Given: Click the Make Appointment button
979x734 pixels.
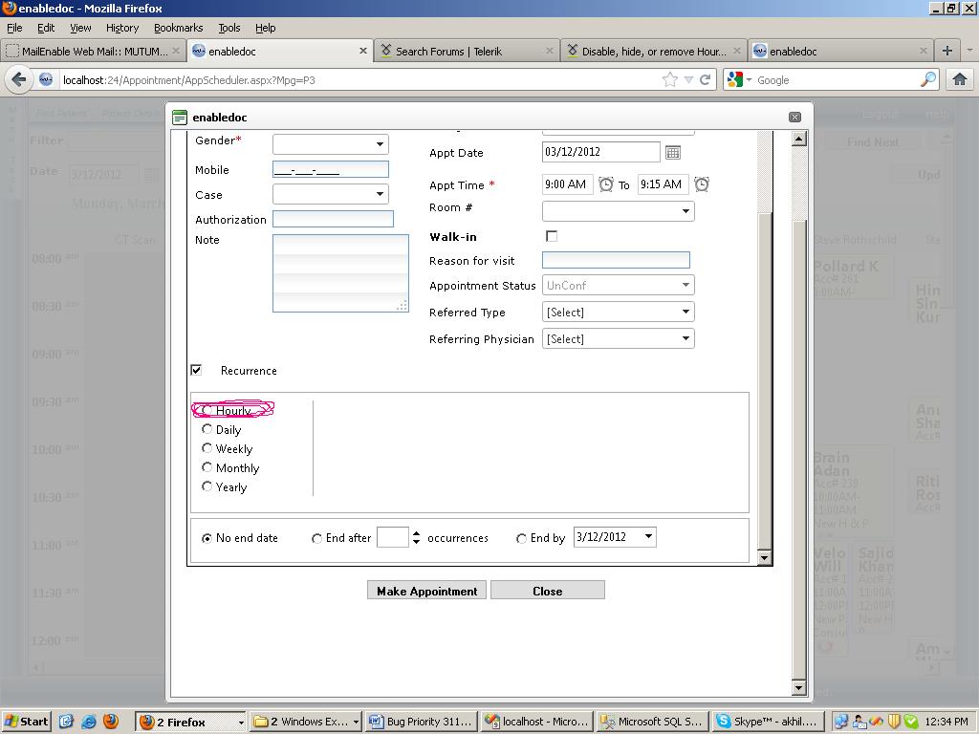Looking at the screenshot, I should [426, 591].
